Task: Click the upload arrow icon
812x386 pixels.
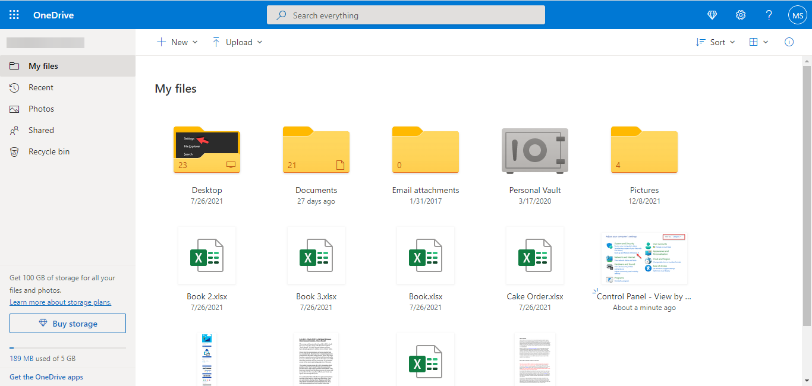Action: [x=216, y=42]
